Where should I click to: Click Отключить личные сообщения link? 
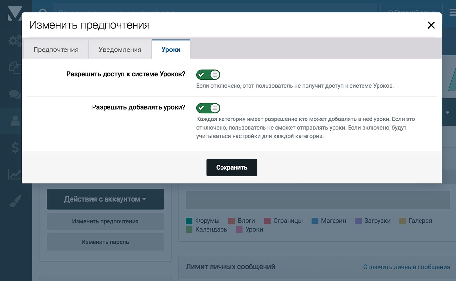click(x=407, y=267)
